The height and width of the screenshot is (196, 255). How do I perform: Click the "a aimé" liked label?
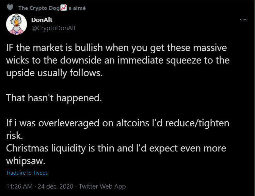pyautogui.click(x=77, y=8)
